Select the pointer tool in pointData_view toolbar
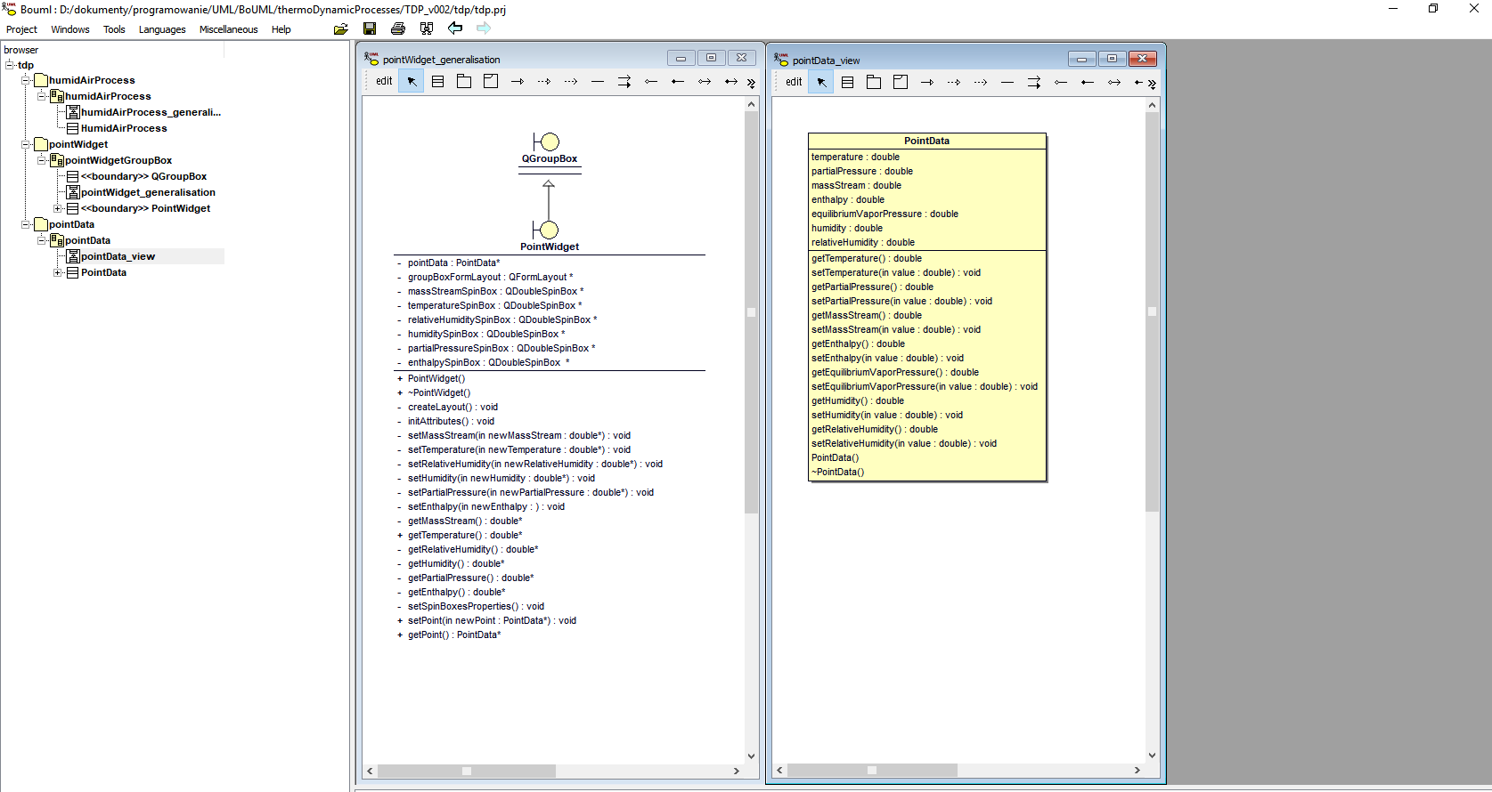 (821, 83)
